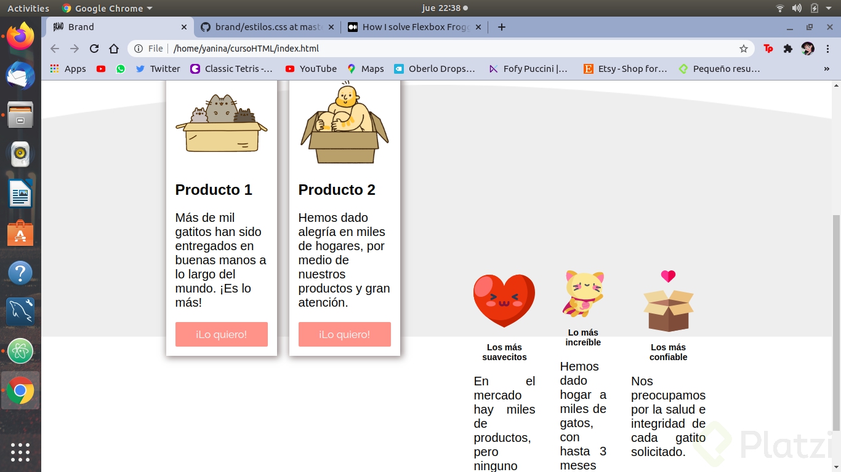Open Chrome's three-dot menu
This screenshot has height=472, width=841.
pos(828,48)
